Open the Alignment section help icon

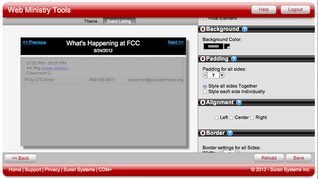[239, 102]
